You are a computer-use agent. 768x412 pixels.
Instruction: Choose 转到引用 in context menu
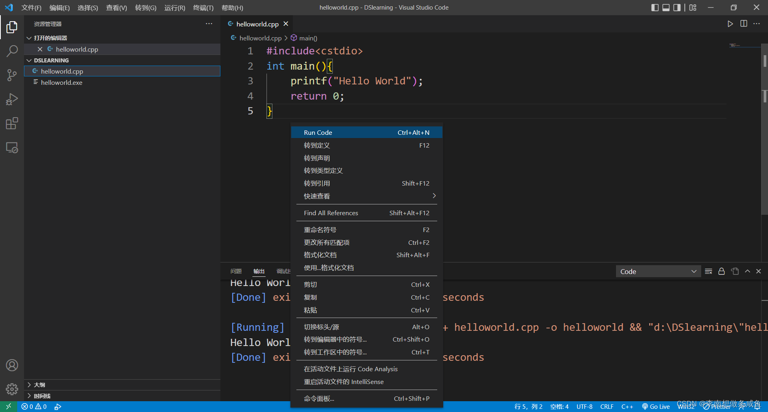coord(366,183)
